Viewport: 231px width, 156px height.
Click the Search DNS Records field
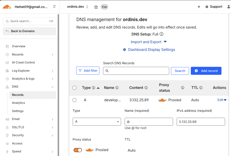(136, 71)
